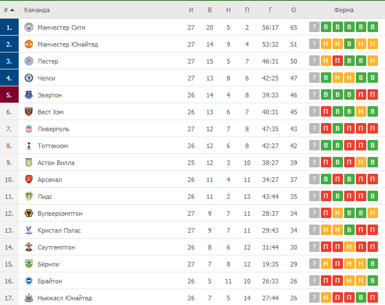385x305 pixels.
Task: Click the Команда column header
Action: point(37,10)
